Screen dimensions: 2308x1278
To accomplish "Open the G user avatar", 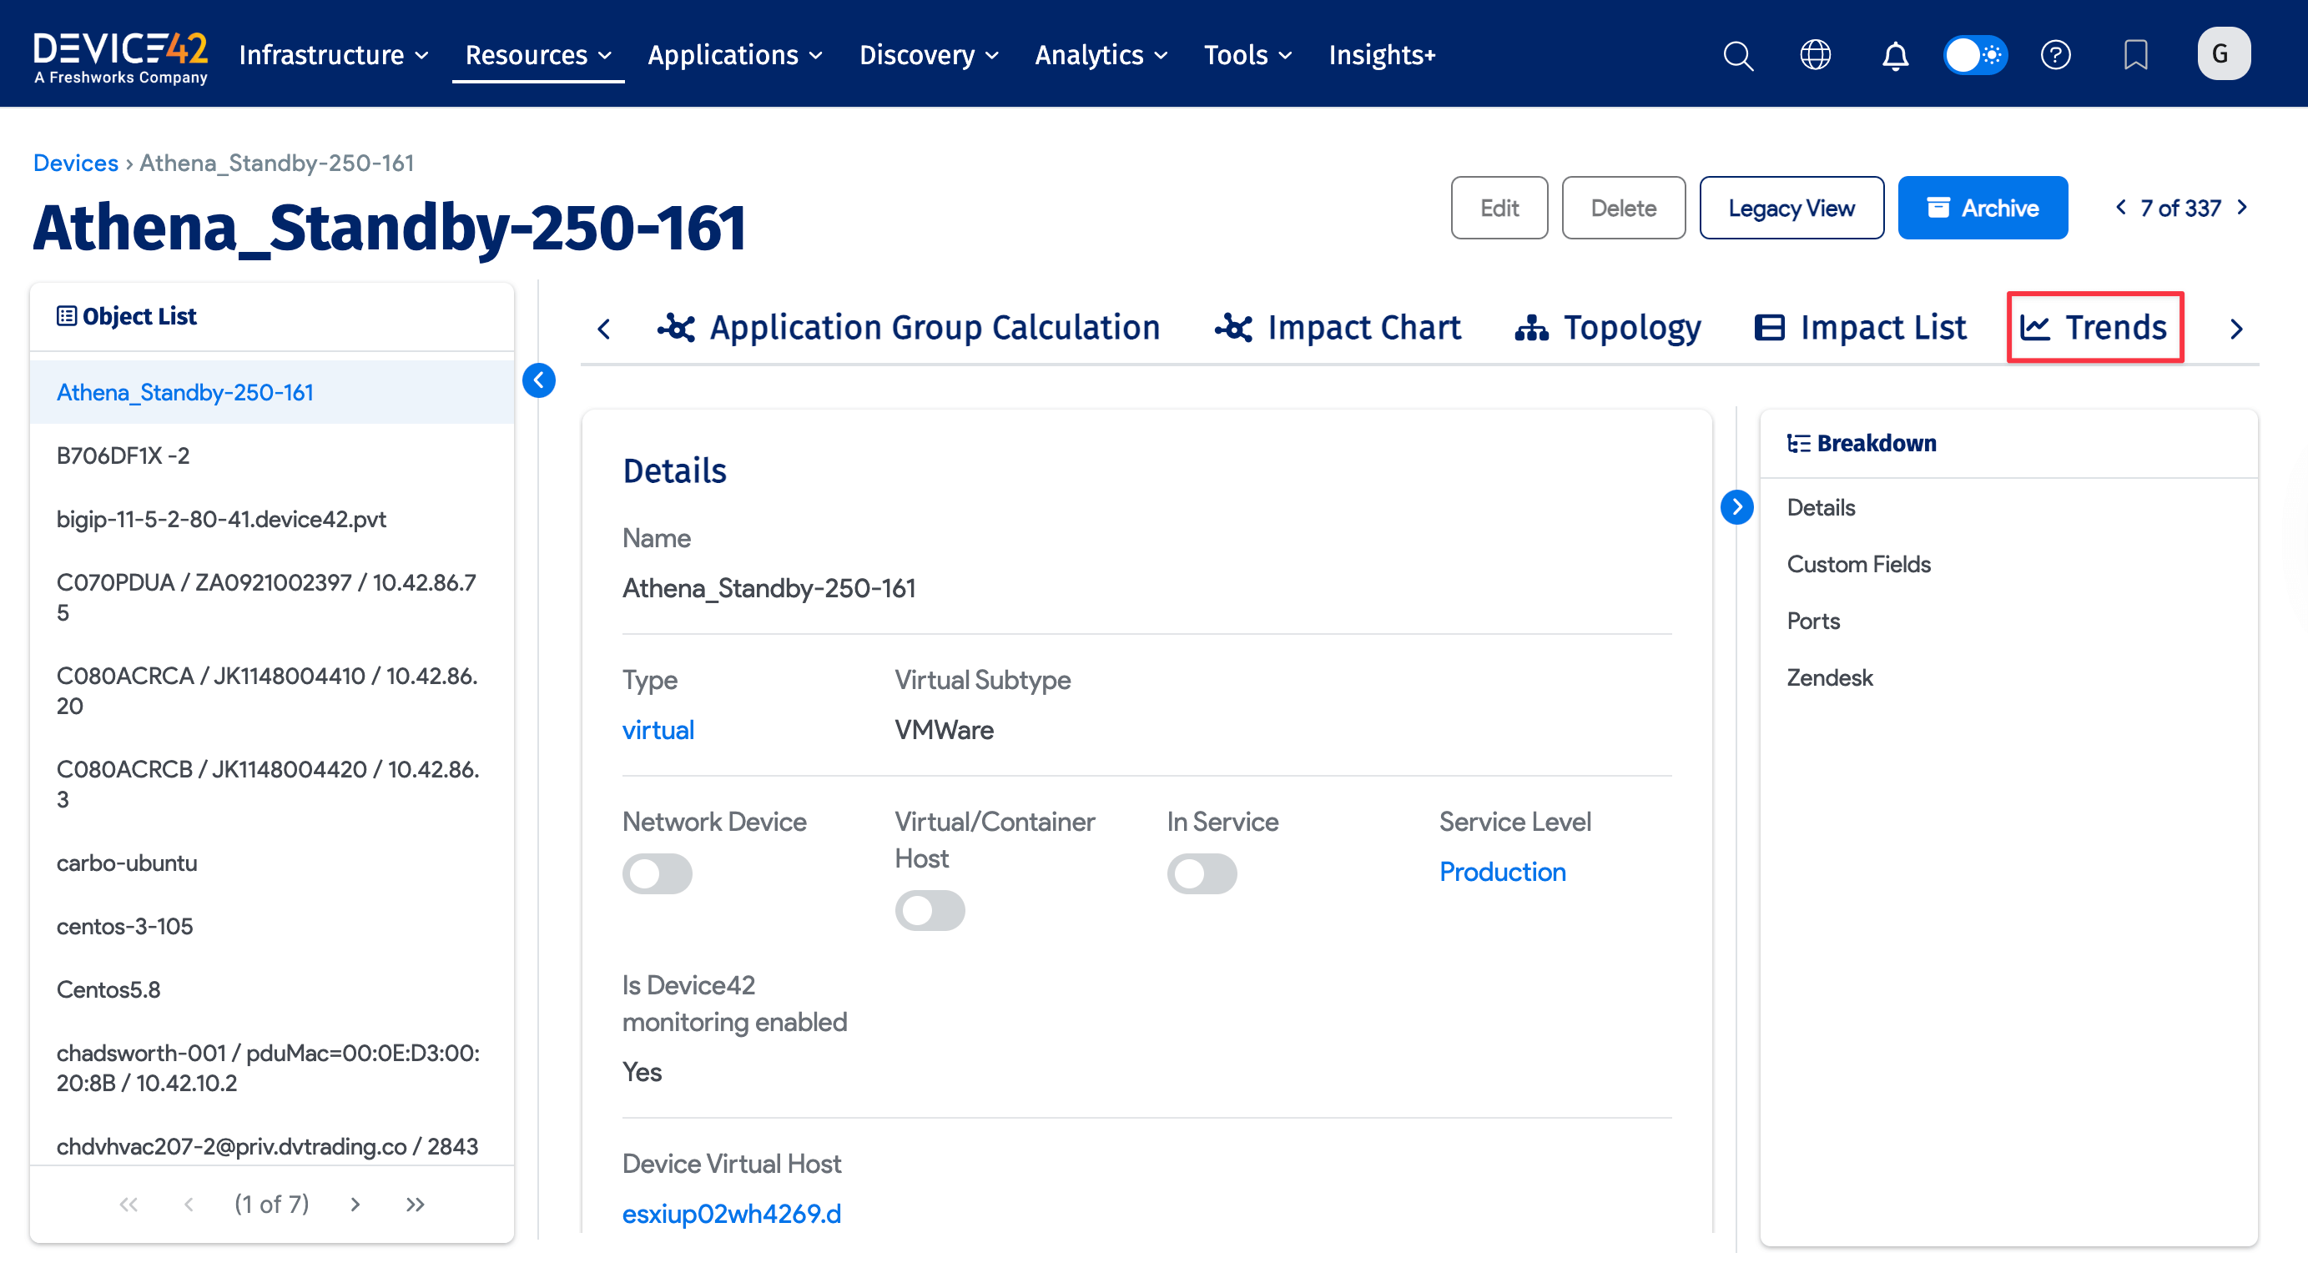I will (2223, 53).
